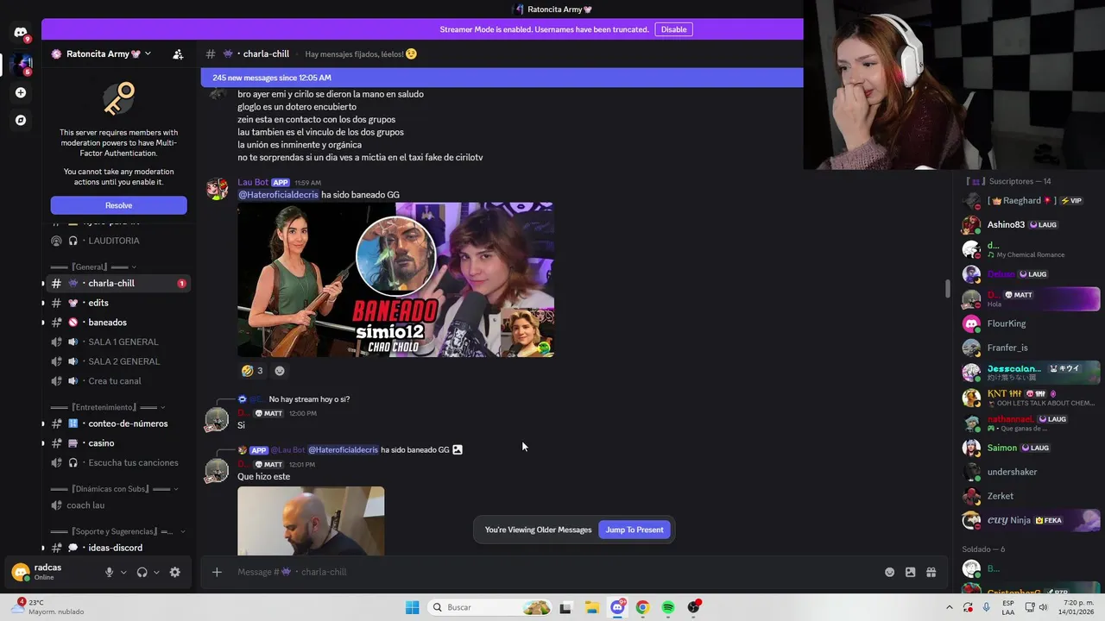The height and width of the screenshot is (621, 1105).
Task: Collapse the General channel category
Action: [x=92, y=267]
